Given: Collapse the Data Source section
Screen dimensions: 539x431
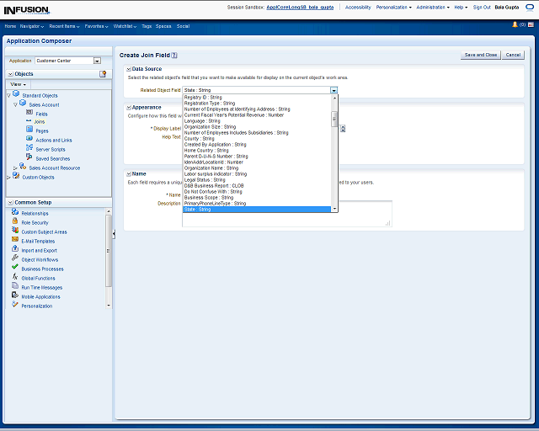Looking at the screenshot, I should click(x=128, y=69).
